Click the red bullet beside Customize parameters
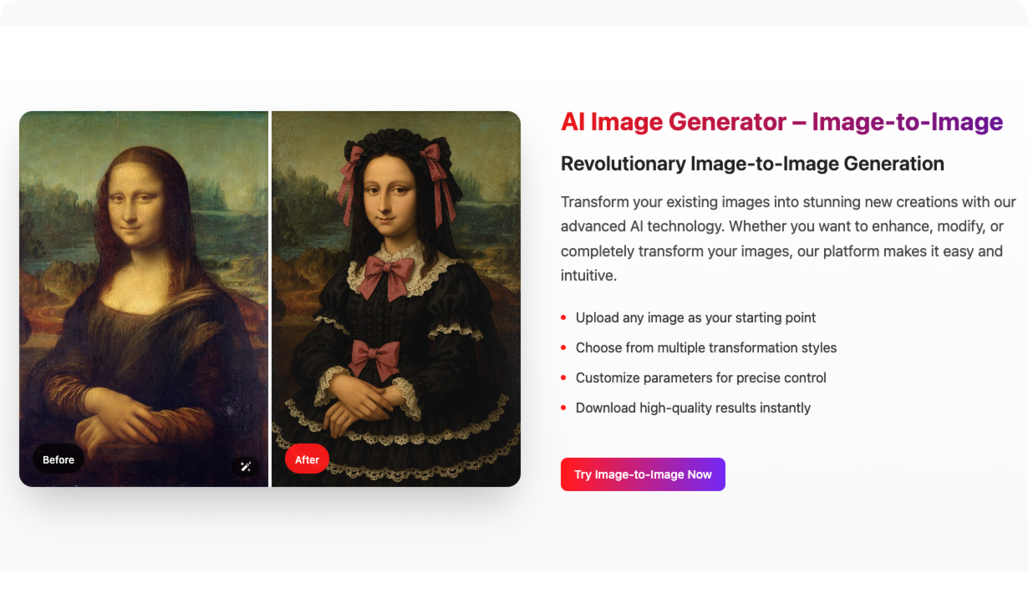Viewport: 1028px width, 598px height. [563, 378]
